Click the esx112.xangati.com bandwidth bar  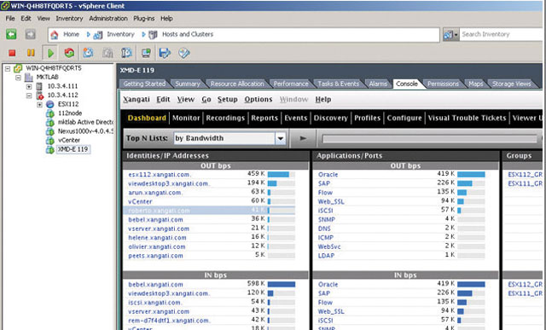(x=282, y=175)
